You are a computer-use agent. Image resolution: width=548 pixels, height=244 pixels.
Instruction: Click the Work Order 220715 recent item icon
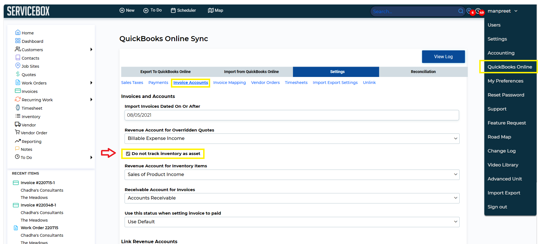[x=16, y=228]
